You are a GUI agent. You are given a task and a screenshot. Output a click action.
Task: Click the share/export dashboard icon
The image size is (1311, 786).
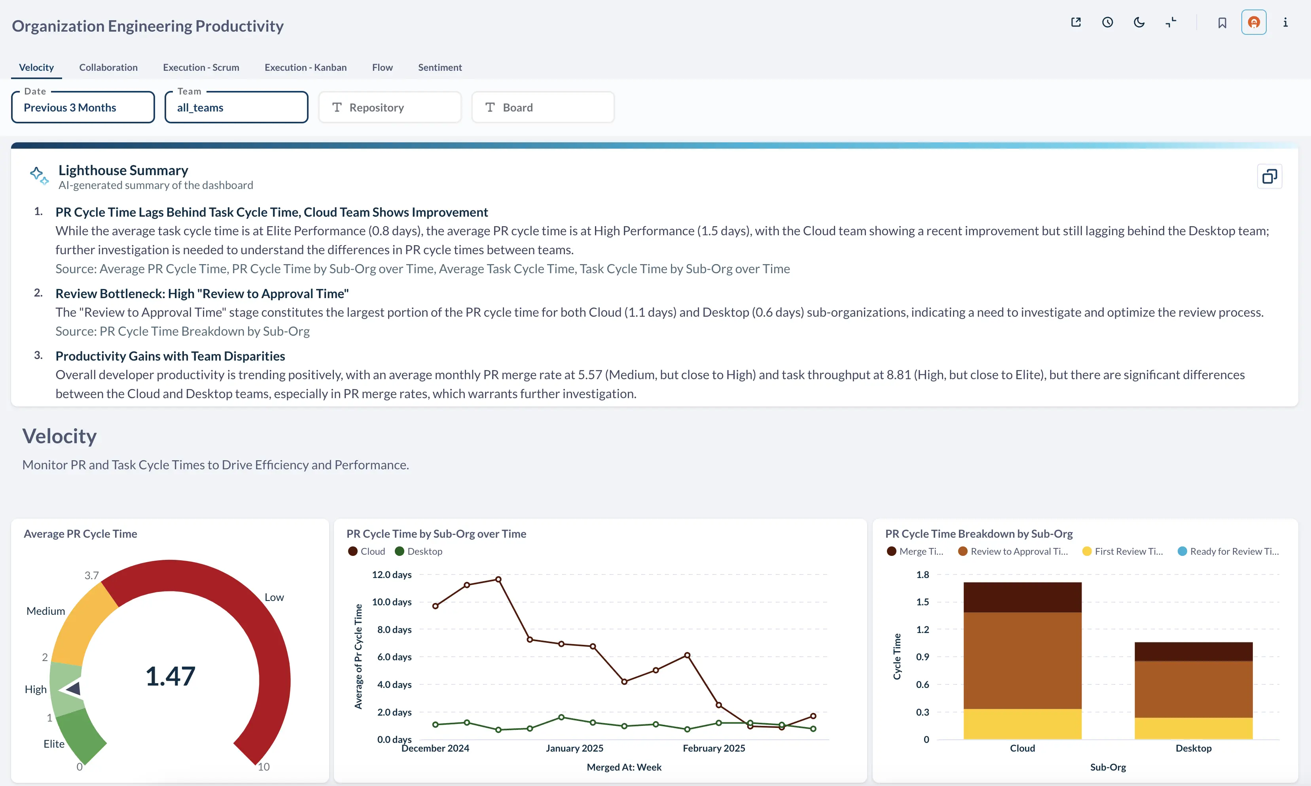click(1076, 22)
